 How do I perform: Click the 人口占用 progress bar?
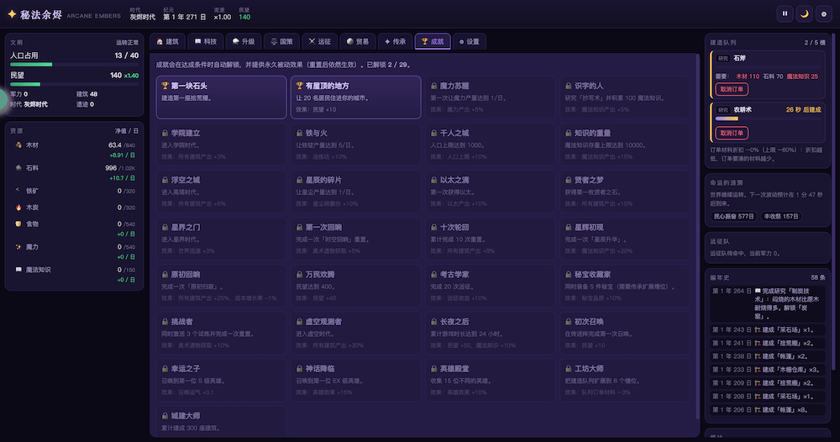[x=75, y=65]
